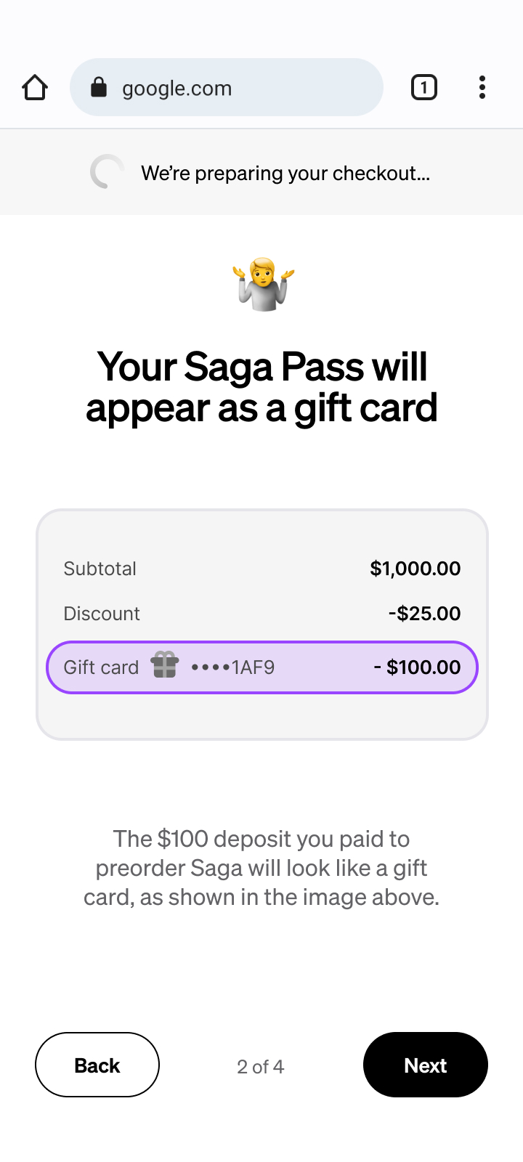Tap the 2 of 4 step indicator
This screenshot has height=1162, width=523.
click(261, 1067)
